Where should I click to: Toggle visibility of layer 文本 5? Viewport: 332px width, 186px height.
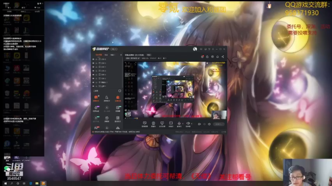[x=93, y=63]
